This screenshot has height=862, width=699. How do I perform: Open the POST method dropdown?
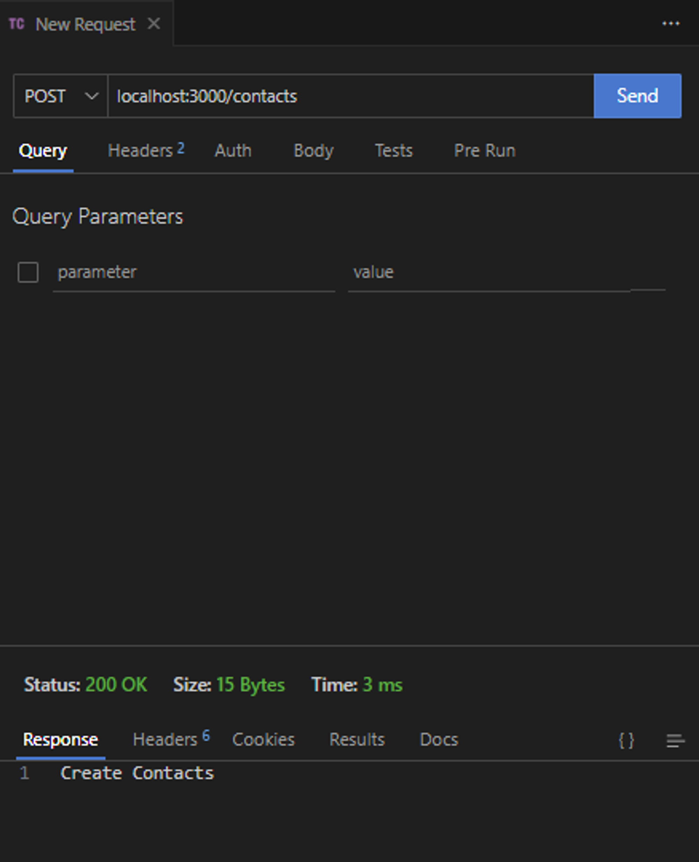tap(61, 96)
